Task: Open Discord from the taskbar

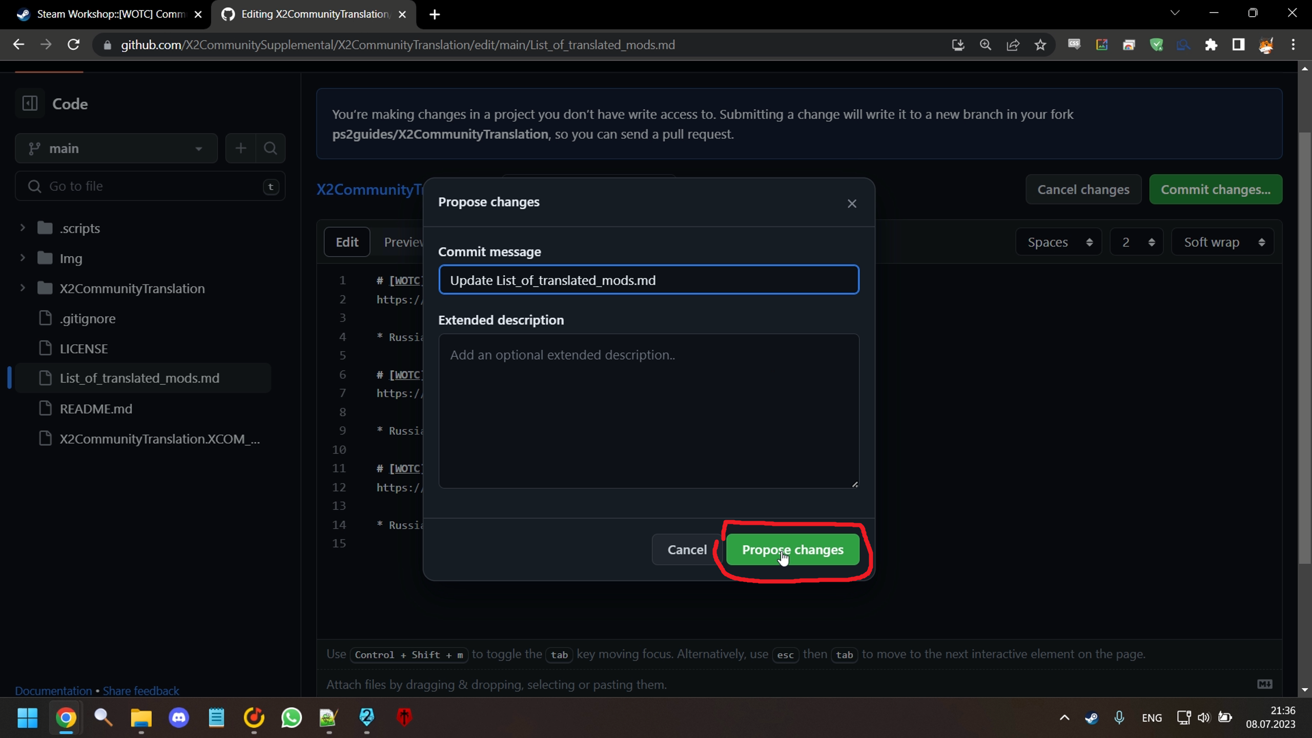Action: (179, 717)
